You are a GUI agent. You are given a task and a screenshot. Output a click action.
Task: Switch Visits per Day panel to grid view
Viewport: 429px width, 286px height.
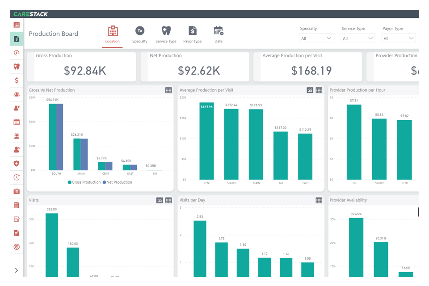click(319, 200)
